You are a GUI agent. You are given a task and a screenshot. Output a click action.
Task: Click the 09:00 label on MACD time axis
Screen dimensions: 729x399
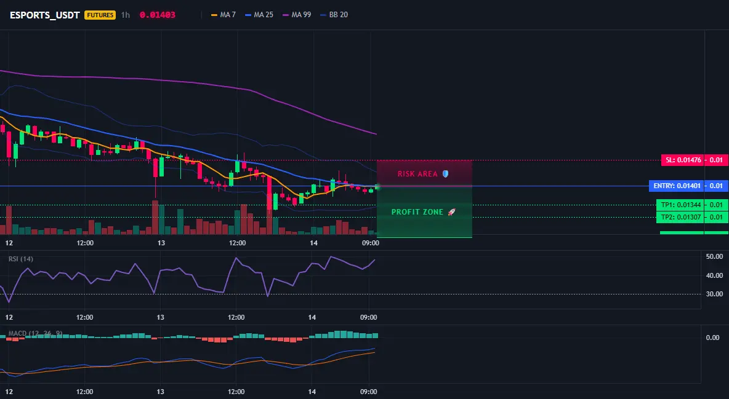click(x=368, y=392)
